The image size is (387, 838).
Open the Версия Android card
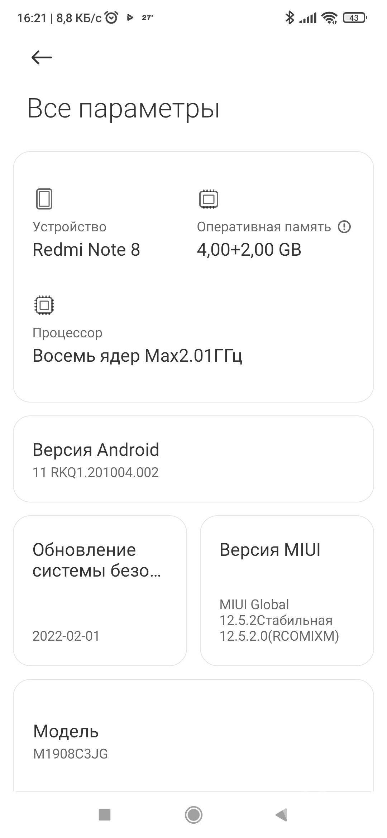point(193,459)
